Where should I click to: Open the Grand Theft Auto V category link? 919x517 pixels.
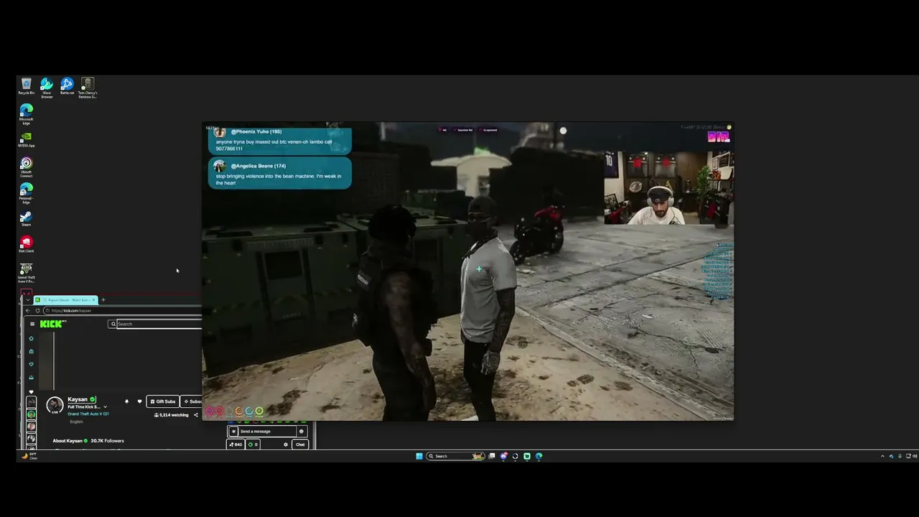88,414
